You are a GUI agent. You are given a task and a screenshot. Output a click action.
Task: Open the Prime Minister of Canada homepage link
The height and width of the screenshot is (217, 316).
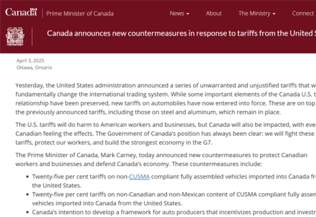pyautogui.click(x=80, y=13)
